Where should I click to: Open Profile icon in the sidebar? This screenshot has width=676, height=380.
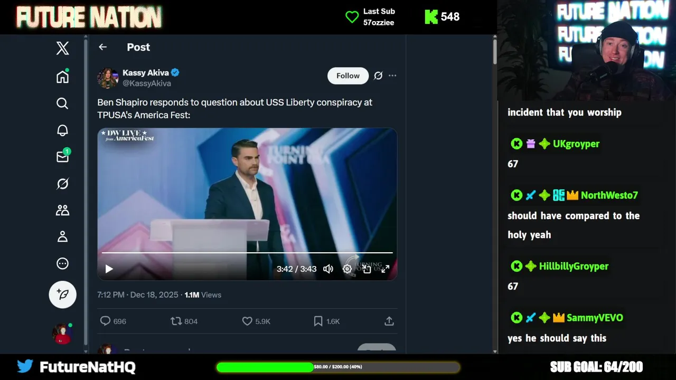pos(62,236)
